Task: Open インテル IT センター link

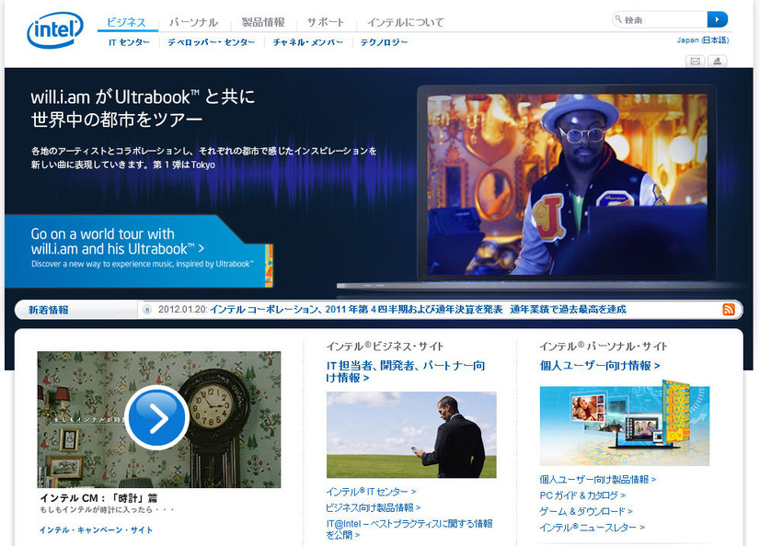Action: 372,492
